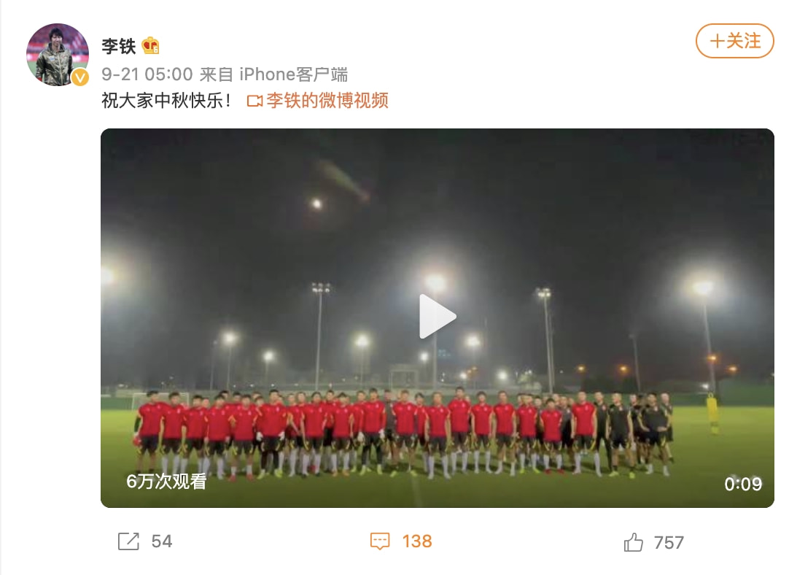Screen dimensions: 789x575
Task: Click the video camera icon before link
Action: (254, 101)
